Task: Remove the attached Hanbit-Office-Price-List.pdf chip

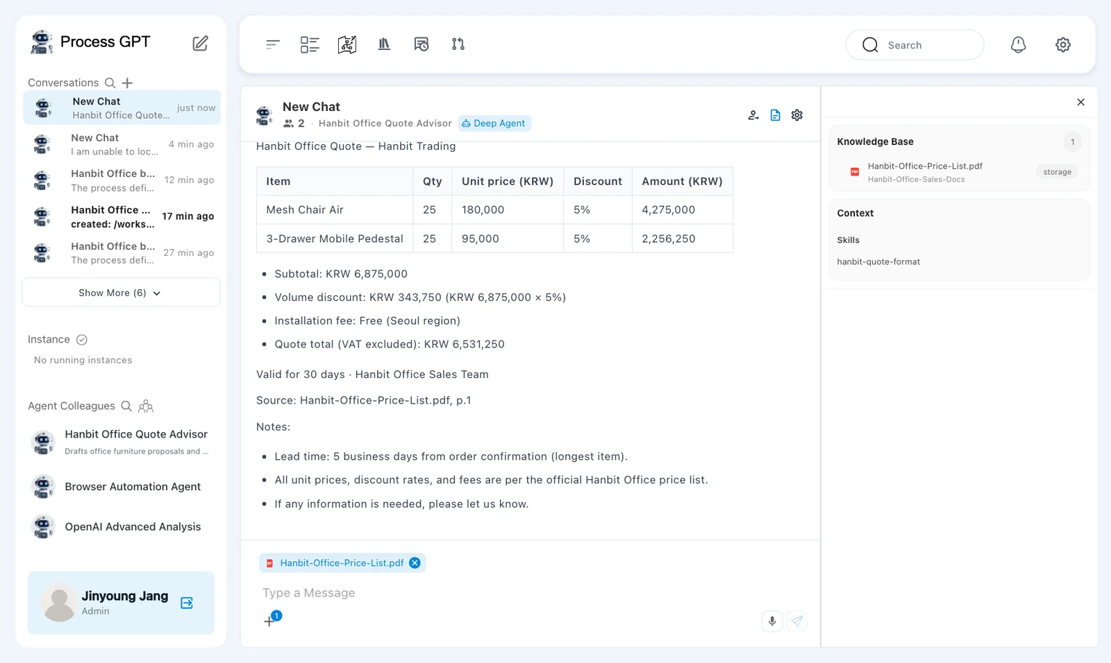Action: click(x=415, y=562)
